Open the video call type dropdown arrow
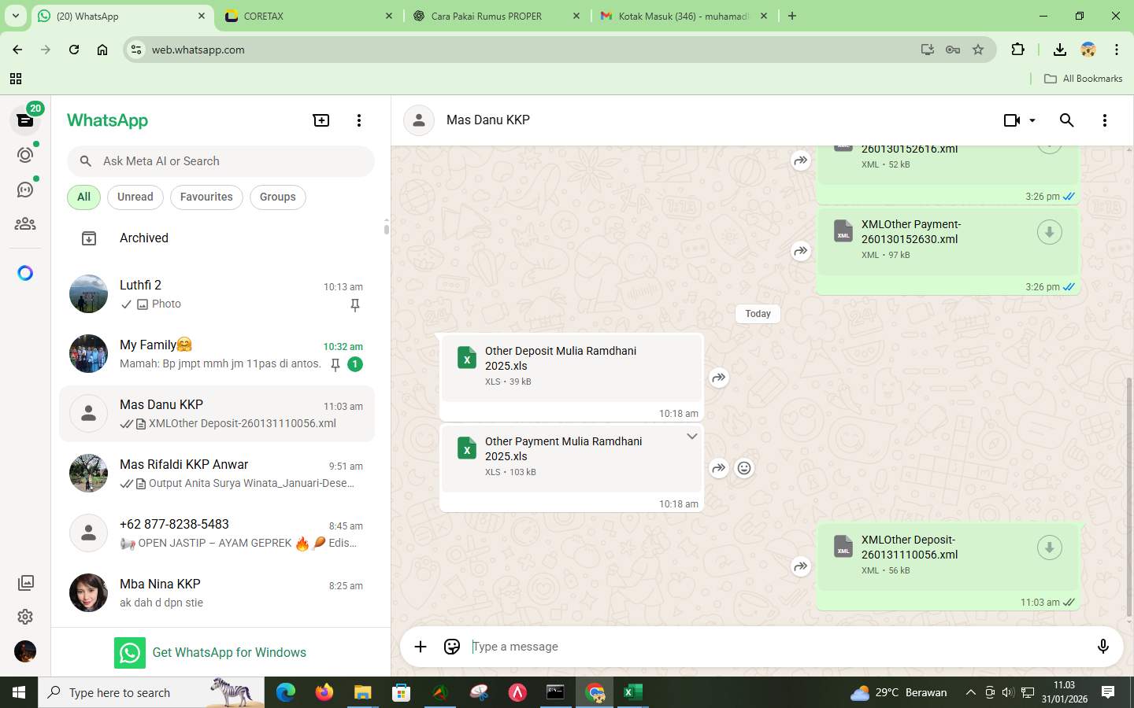Image resolution: width=1134 pixels, height=708 pixels. [1033, 120]
